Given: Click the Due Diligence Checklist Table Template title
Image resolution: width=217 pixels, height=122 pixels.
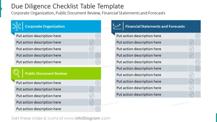Looking at the screenshot, I should tap(67, 6).
